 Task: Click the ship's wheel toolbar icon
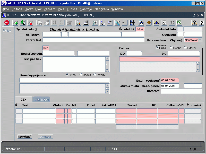[149, 23]
